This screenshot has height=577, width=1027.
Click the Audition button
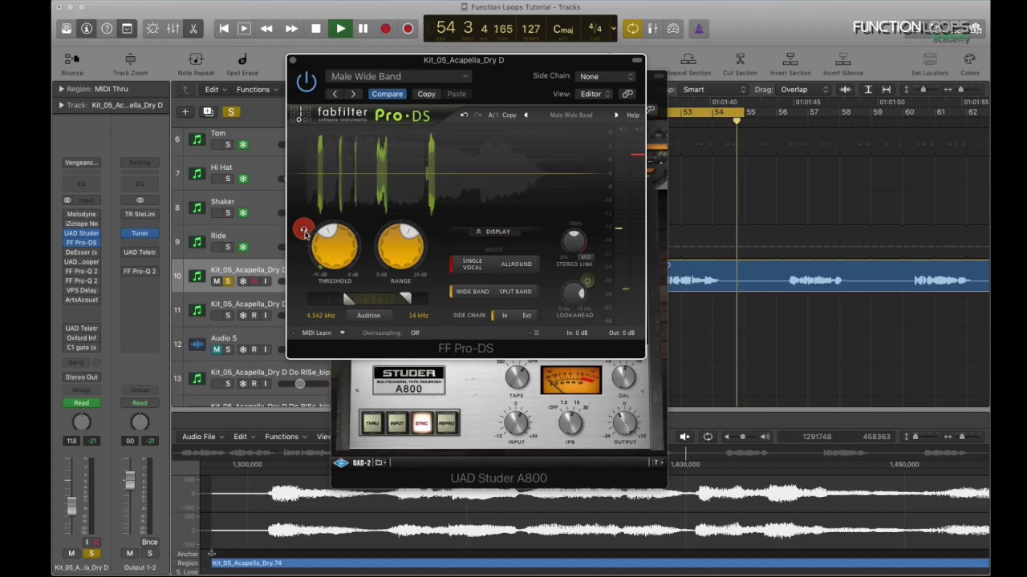click(x=368, y=315)
